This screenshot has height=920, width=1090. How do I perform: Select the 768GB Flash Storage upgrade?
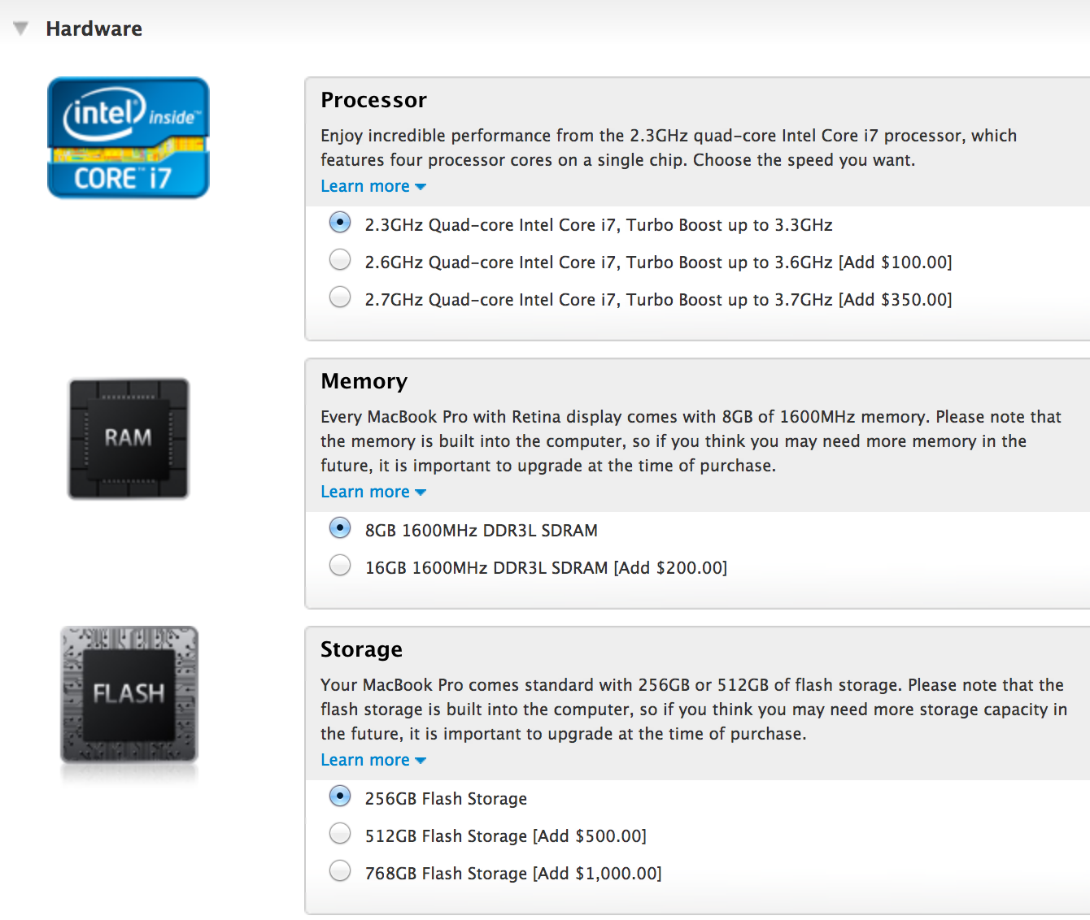(x=339, y=870)
